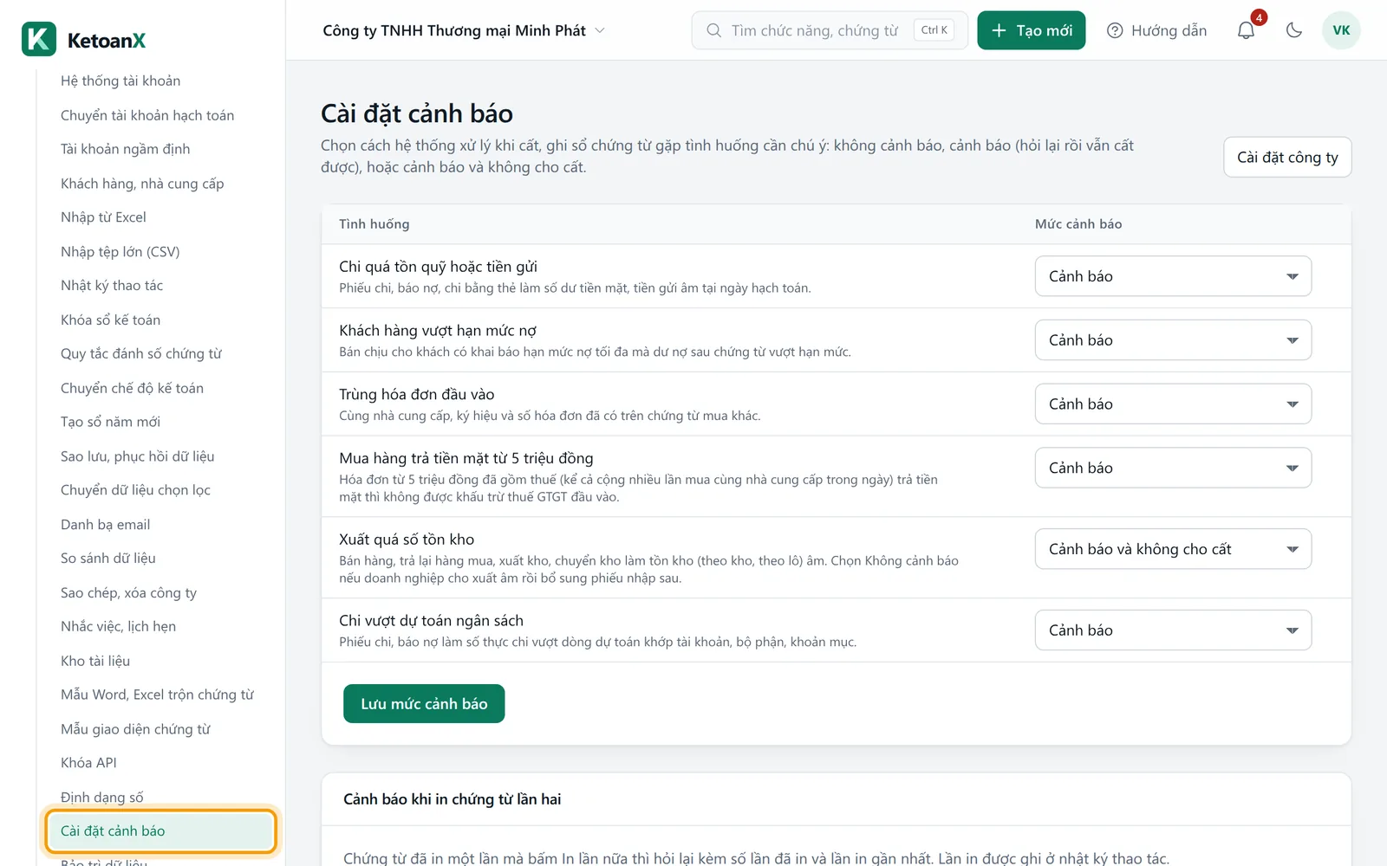
Task: Click the Hướng dẫn help link
Action: [x=1157, y=30]
